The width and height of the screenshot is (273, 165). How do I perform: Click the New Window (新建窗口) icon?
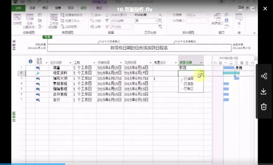(x=217, y=17)
